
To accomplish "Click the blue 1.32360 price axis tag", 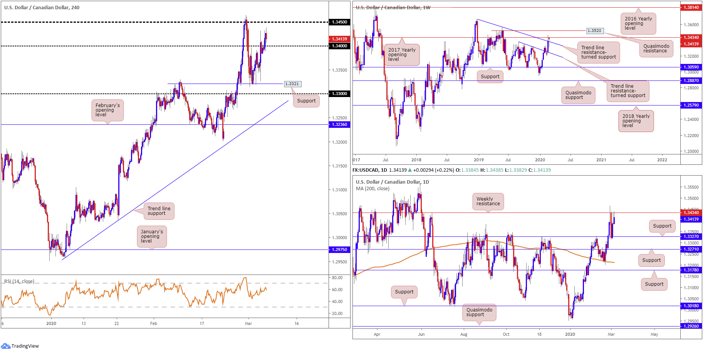I will point(339,125).
